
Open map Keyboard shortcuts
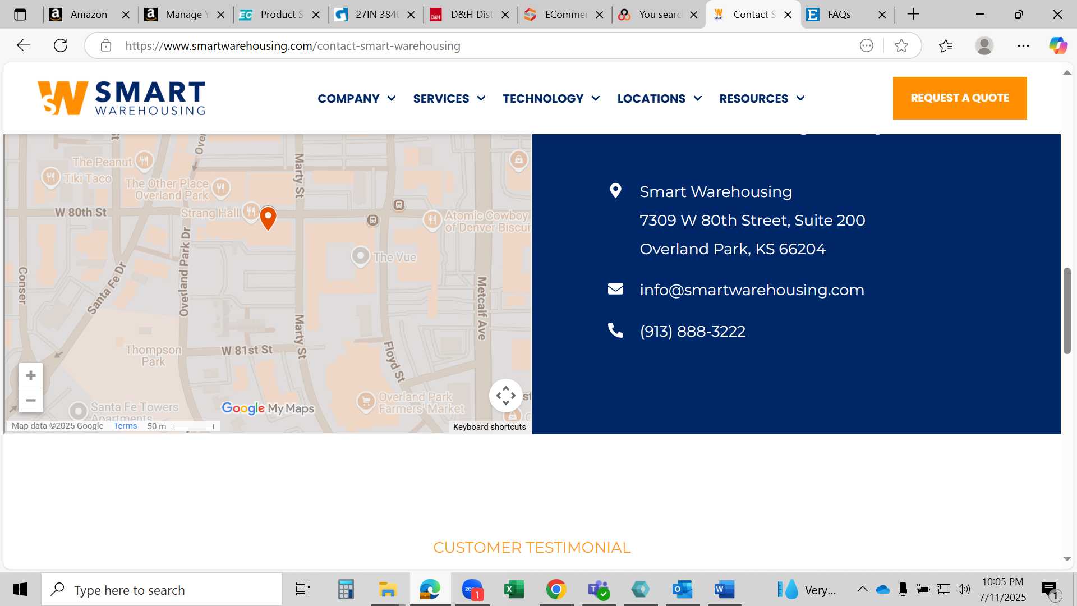(x=489, y=427)
